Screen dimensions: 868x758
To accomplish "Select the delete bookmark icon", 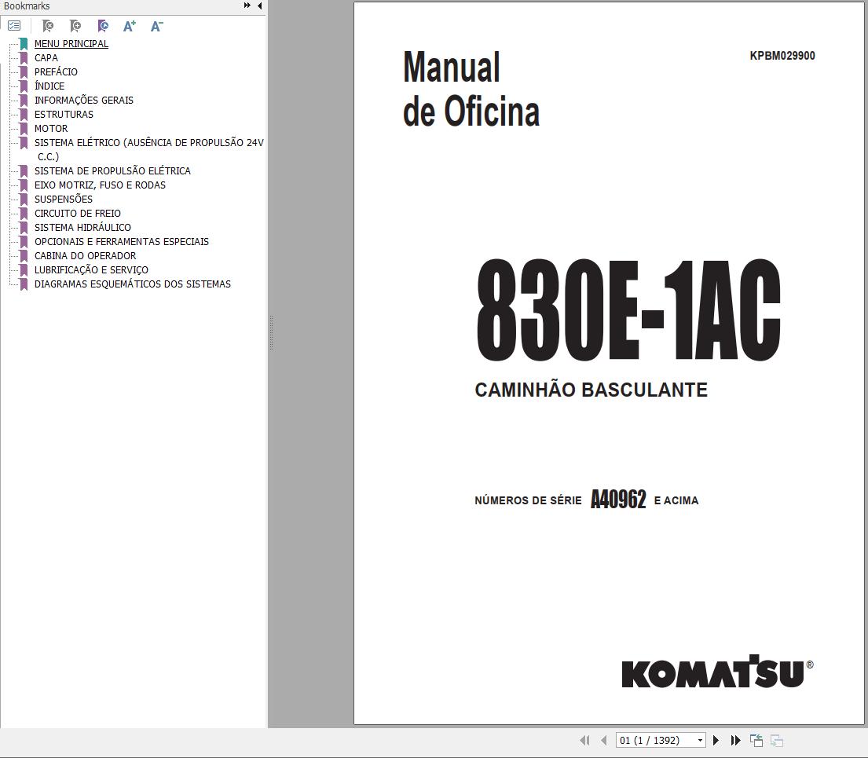I will pyautogui.click(x=48, y=26).
